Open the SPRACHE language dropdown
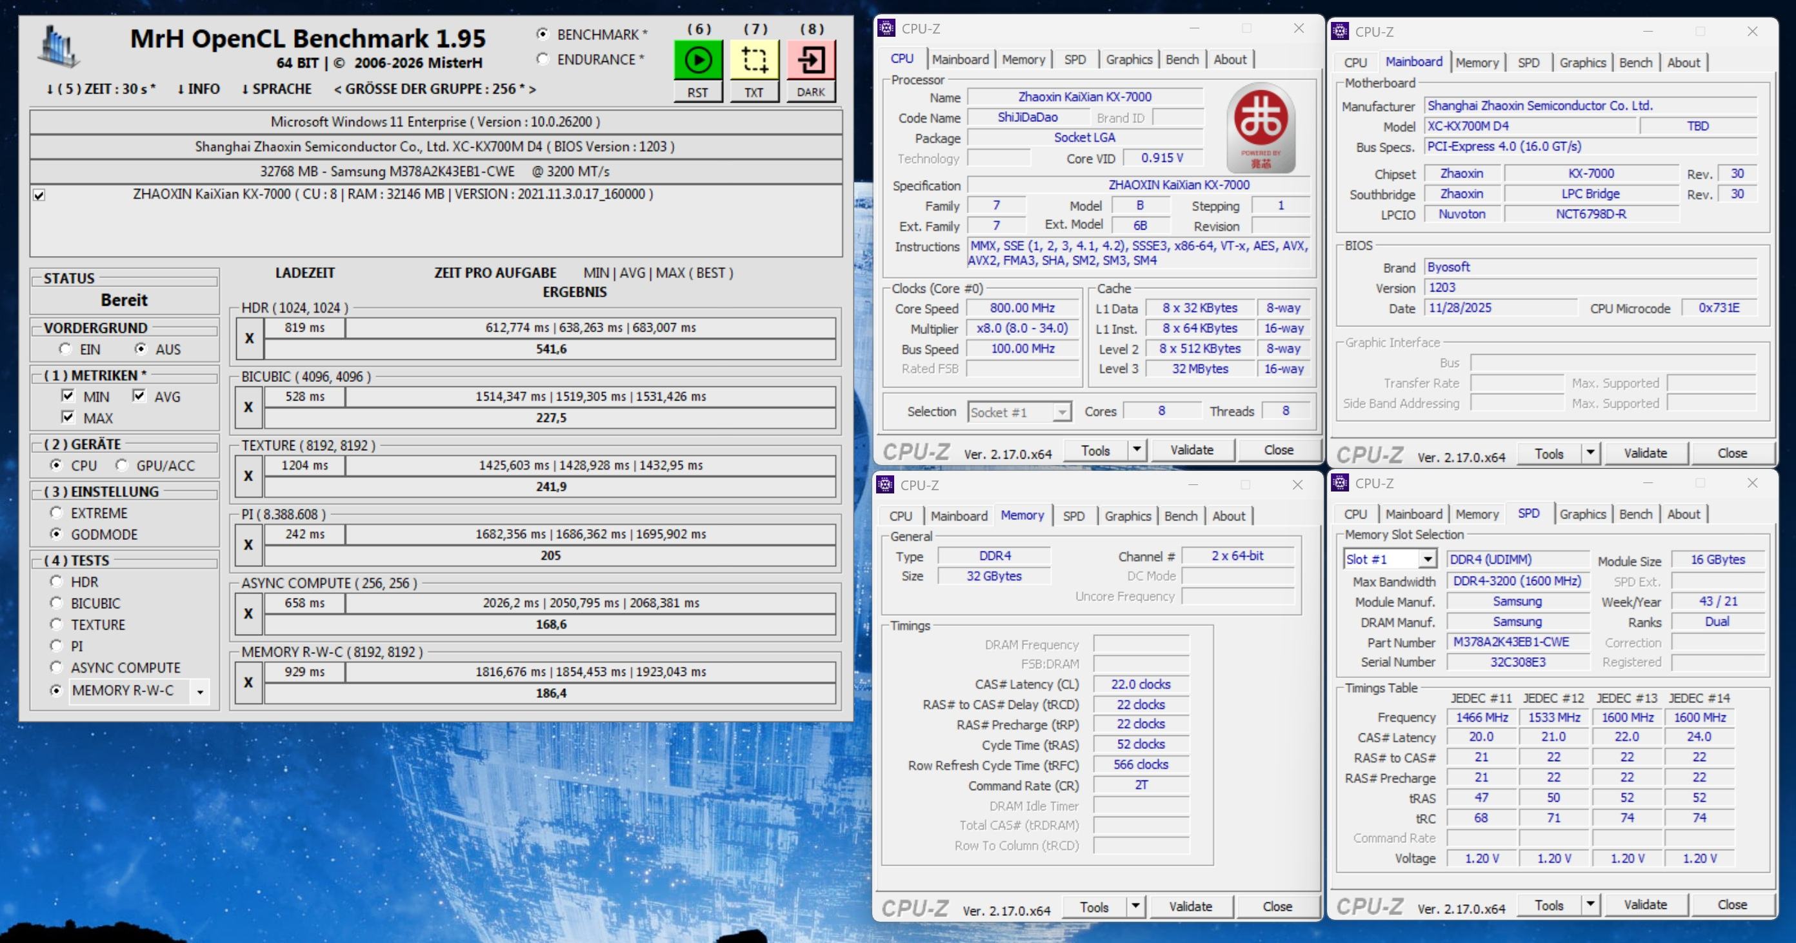 click(276, 89)
